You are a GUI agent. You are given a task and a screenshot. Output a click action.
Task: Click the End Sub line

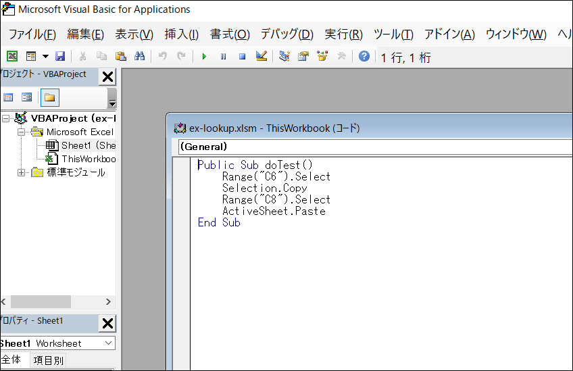[x=219, y=222]
